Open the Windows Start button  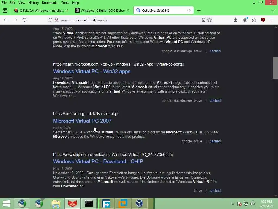[x=7, y=204]
